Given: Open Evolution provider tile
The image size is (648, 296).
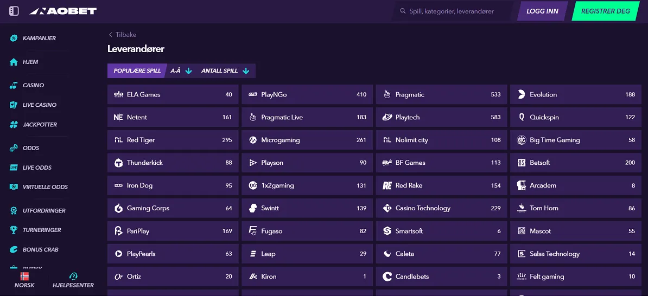Looking at the screenshot, I should click(576, 94).
